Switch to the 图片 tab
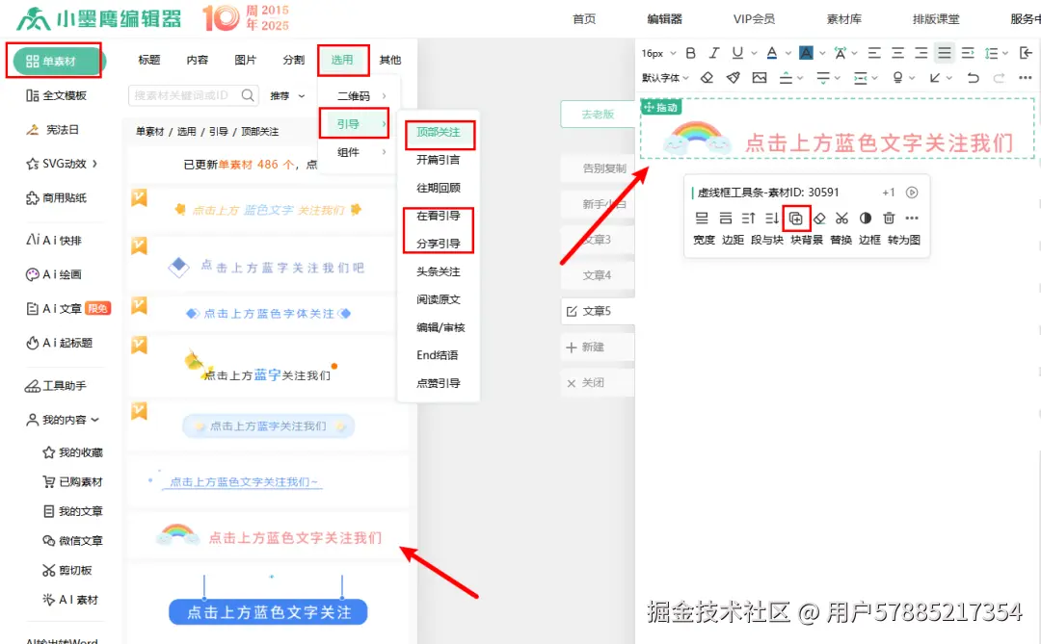1041x644 pixels. pos(245,60)
